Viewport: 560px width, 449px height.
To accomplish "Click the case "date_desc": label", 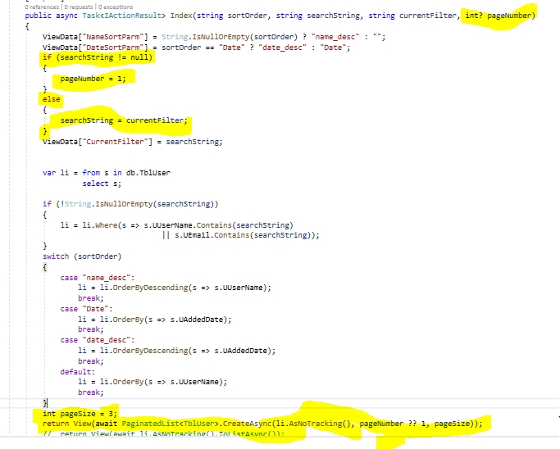I will [98, 340].
